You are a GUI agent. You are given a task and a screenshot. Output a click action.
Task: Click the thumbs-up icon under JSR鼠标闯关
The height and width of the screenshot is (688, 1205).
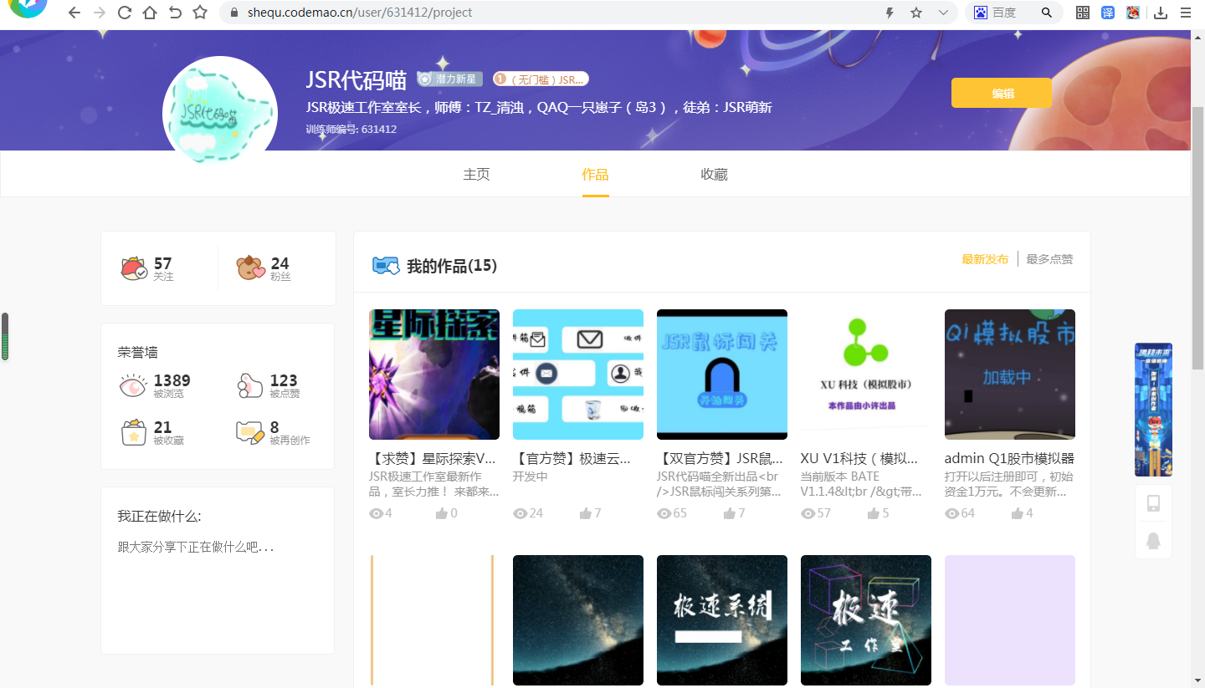[x=729, y=513]
